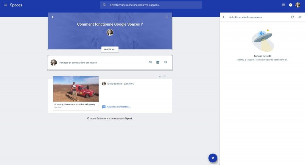
Task: Click the space title 'Comment fonctionne Google Spaces ?'
Action: click(110, 24)
